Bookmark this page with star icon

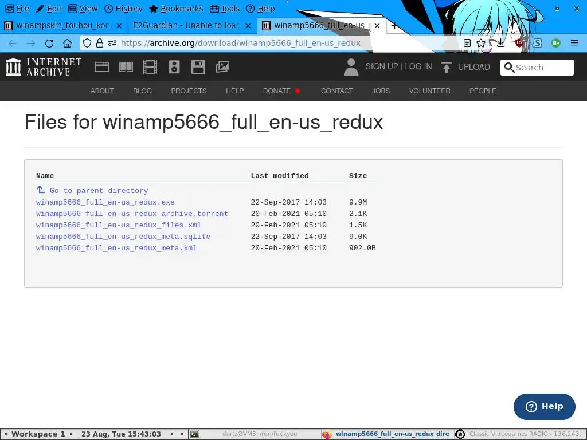(x=481, y=43)
